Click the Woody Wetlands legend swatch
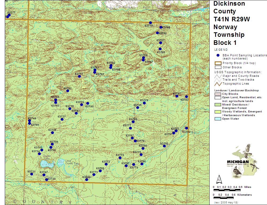 pos(218,112)
